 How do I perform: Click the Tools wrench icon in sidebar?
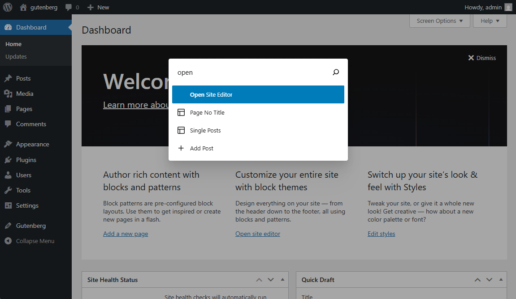[x=8, y=190]
